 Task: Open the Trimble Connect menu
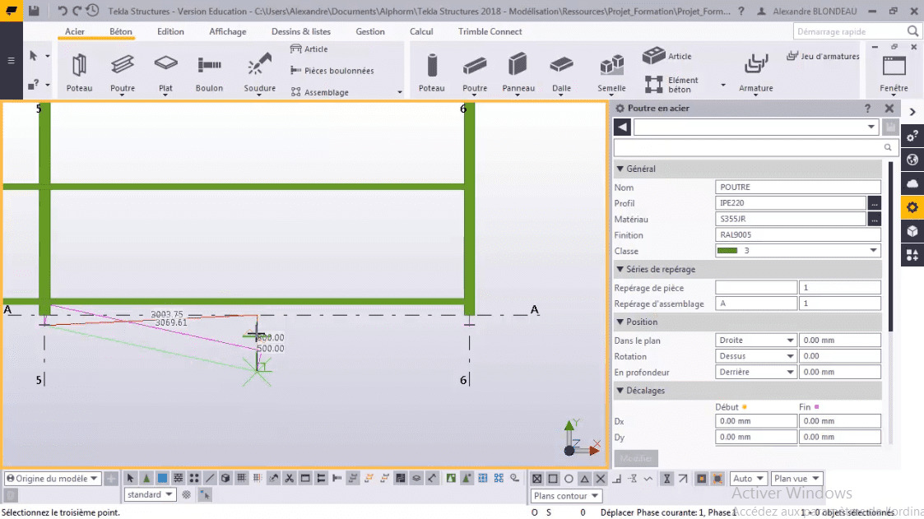click(490, 31)
